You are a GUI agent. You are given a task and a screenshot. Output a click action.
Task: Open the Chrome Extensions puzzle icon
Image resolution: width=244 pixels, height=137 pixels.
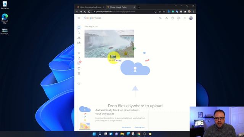tap(185, 11)
